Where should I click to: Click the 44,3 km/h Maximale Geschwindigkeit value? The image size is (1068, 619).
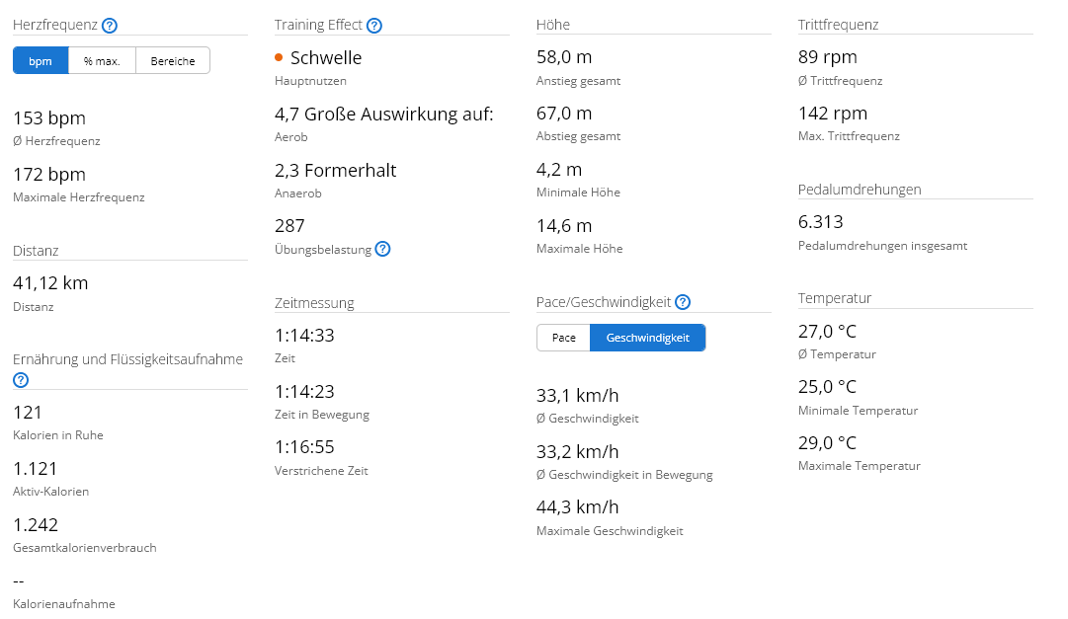(x=577, y=507)
